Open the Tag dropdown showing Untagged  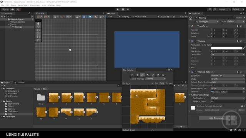click(x=208, y=21)
